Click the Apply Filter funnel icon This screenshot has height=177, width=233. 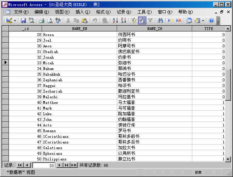(150, 20)
